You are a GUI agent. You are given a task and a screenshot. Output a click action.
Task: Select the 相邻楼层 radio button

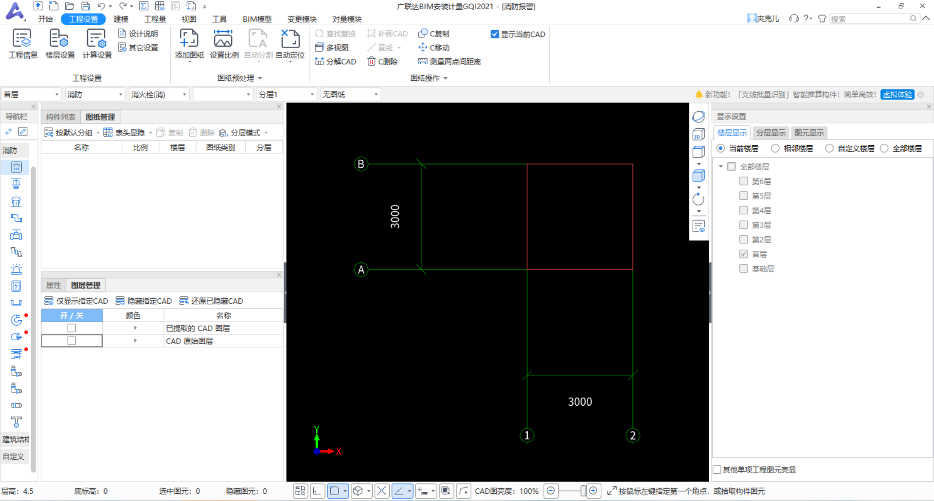coord(775,148)
